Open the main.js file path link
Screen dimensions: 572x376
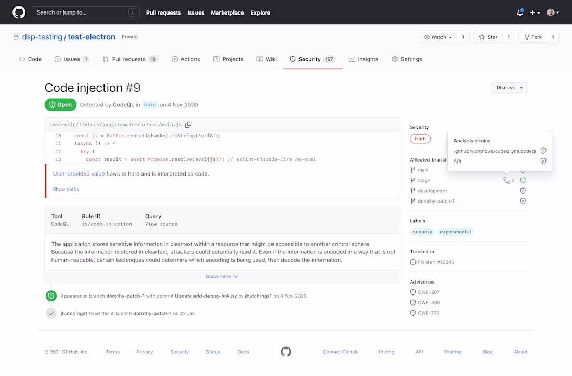click(x=115, y=125)
